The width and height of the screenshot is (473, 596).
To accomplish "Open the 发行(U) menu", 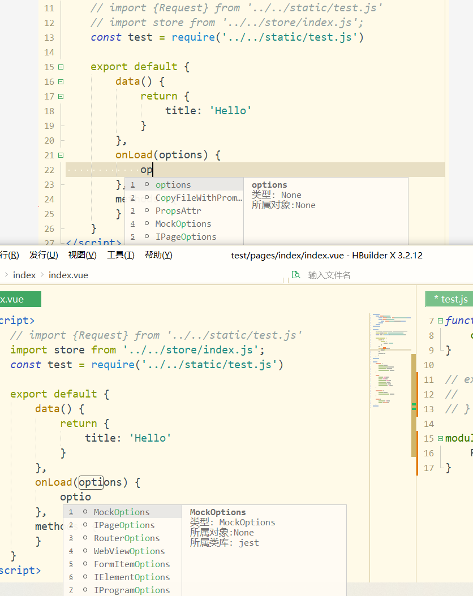I will (44, 255).
